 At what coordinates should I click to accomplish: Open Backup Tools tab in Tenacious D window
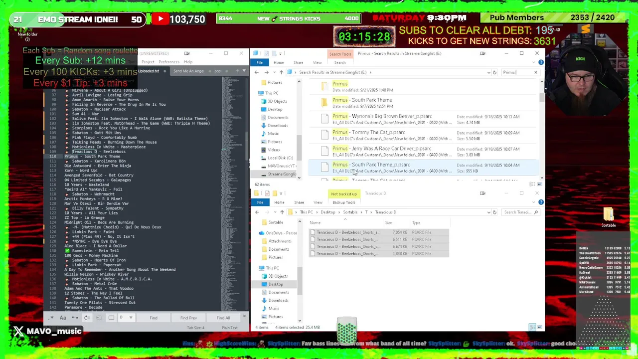(x=343, y=202)
